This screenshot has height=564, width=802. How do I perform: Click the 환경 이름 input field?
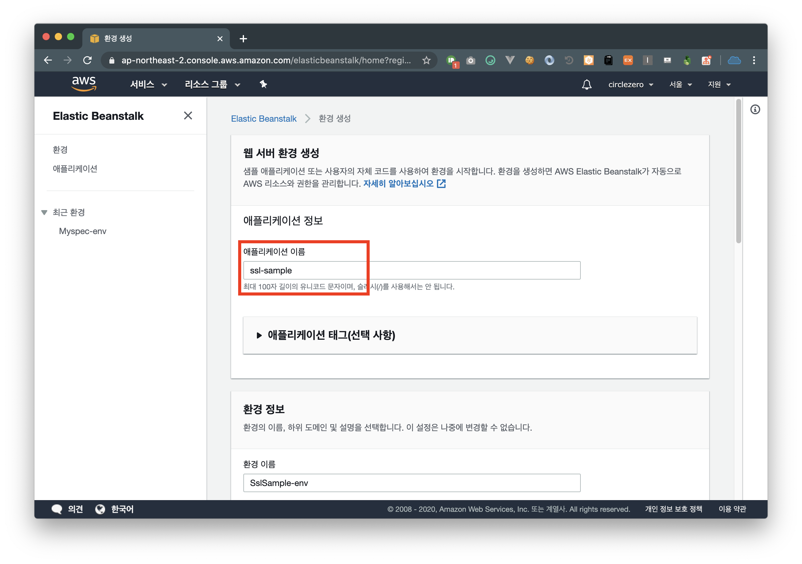coord(411,483)
